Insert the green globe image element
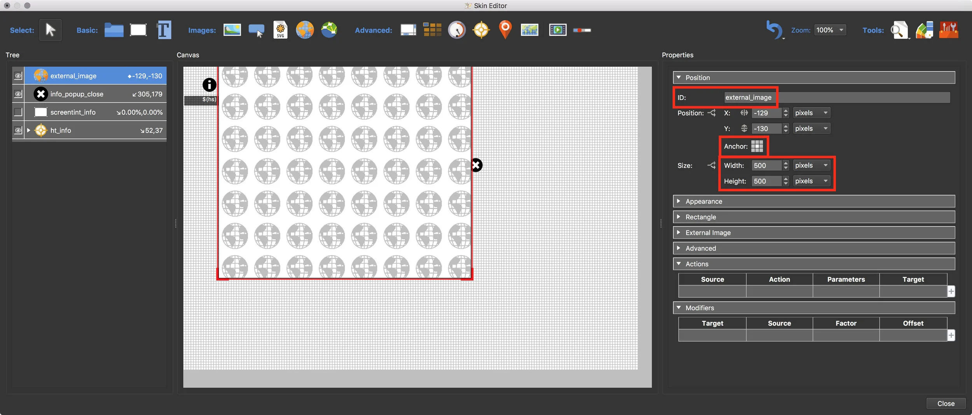 (x=329, y=30)
